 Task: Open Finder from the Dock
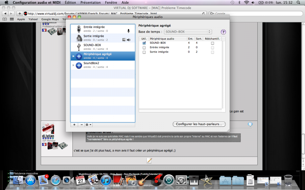click(x=18, y=180)
